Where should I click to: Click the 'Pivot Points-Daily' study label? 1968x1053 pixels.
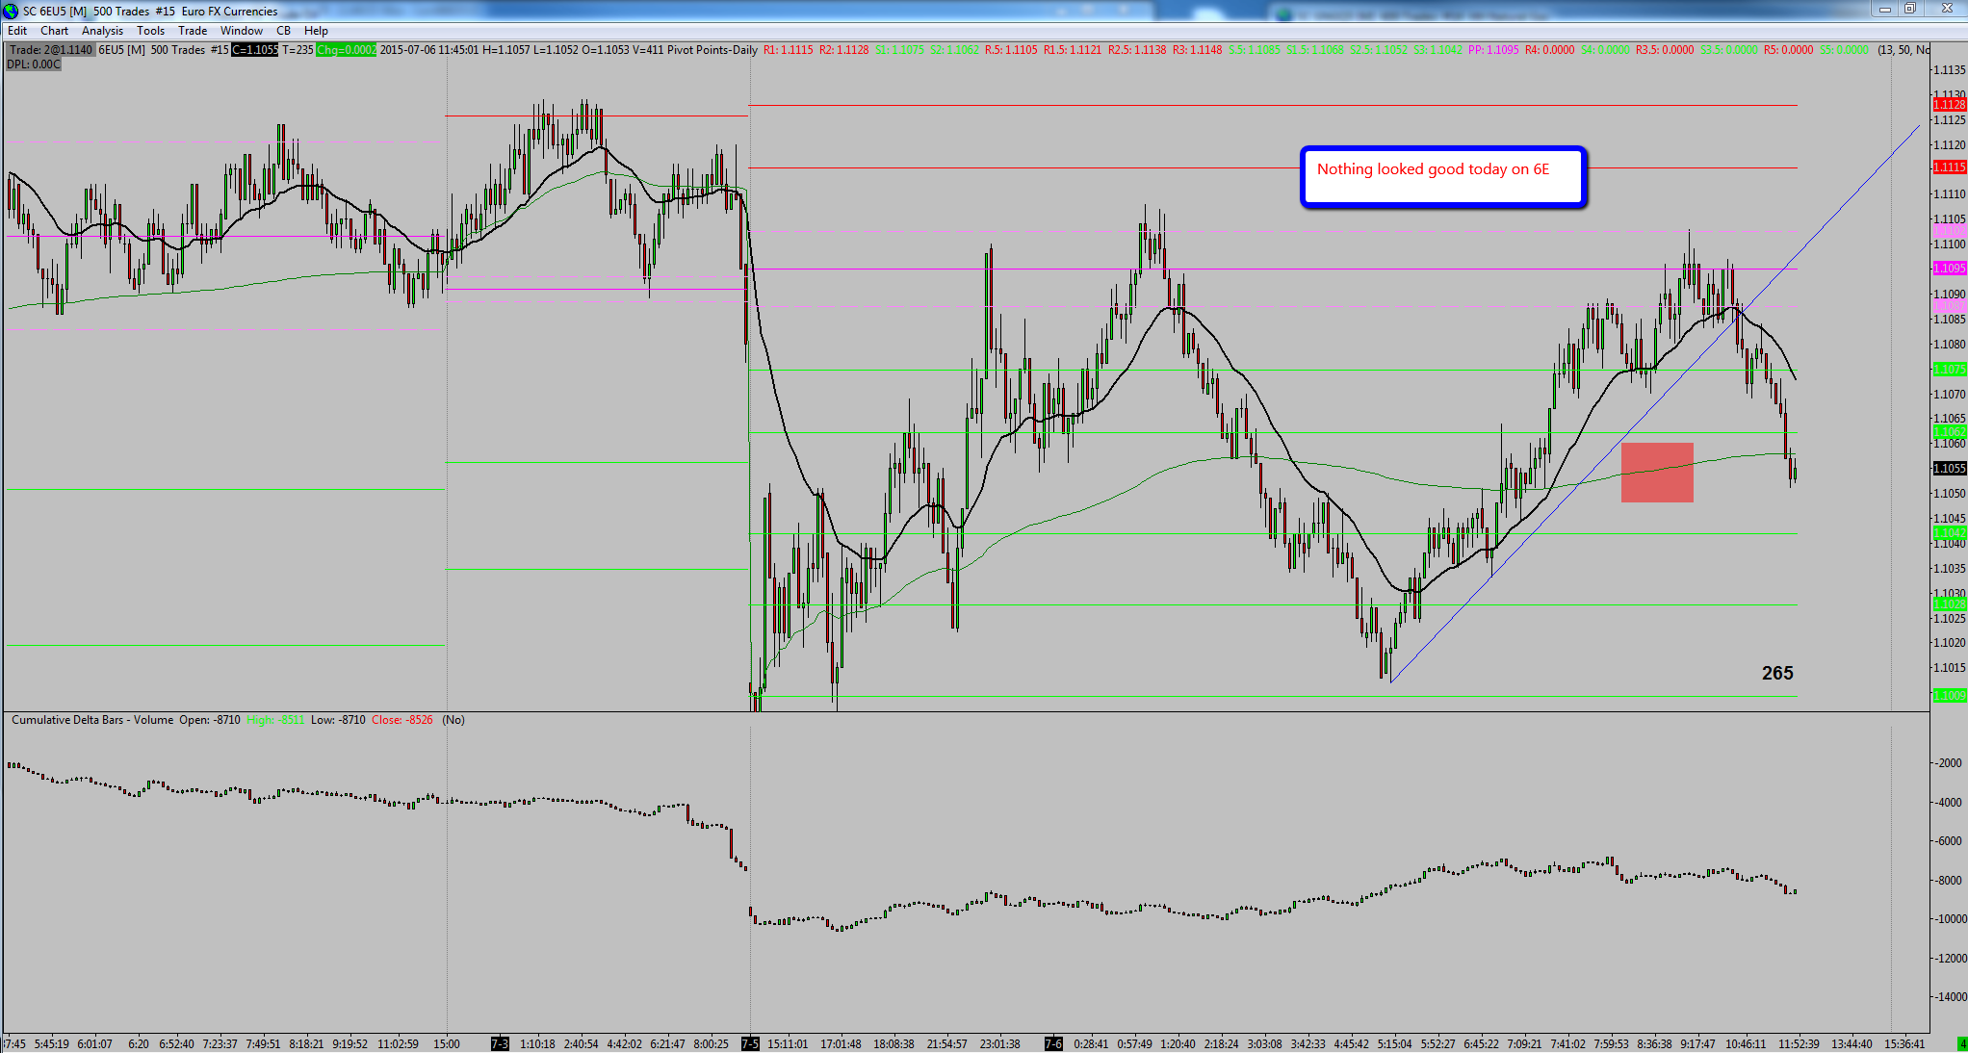click(712, 50)
